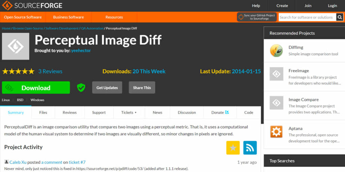Click the green Download button
Screen dimensions: 345x172
point(36,88)
